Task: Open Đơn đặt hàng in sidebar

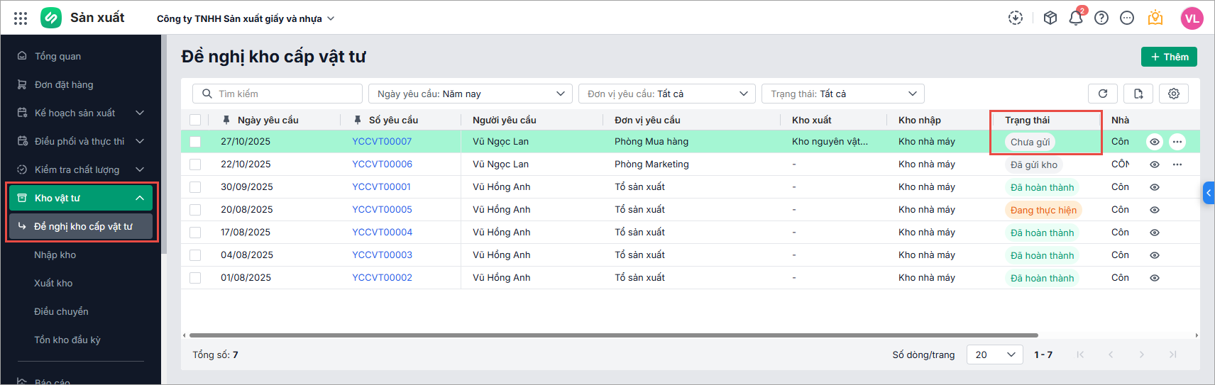Action: pos(80,84)
